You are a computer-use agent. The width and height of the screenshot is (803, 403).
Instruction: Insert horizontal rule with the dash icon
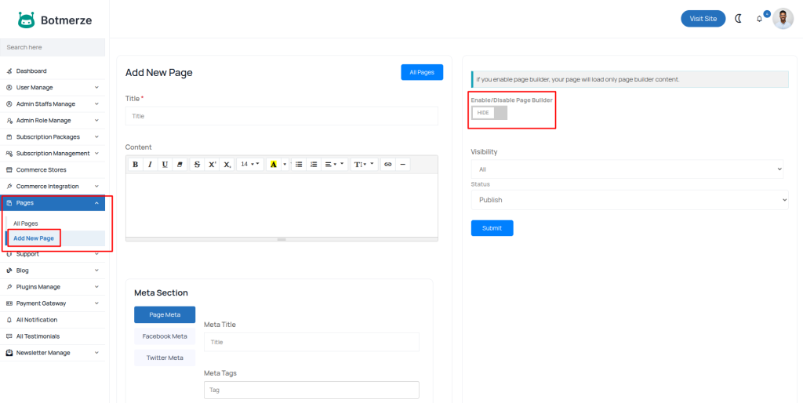(x=402, y=165)
